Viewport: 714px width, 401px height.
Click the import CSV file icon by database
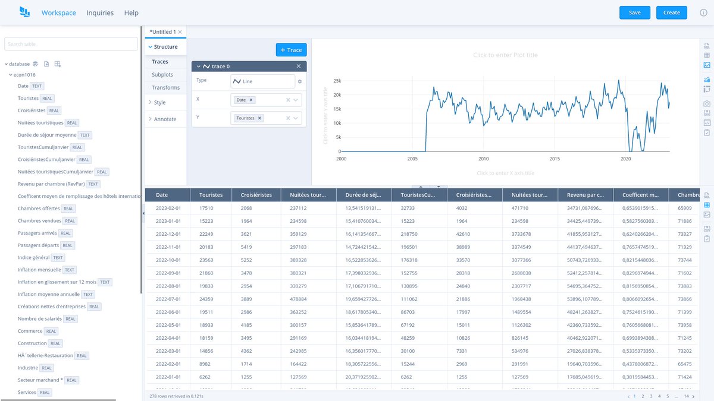(46, 64)
